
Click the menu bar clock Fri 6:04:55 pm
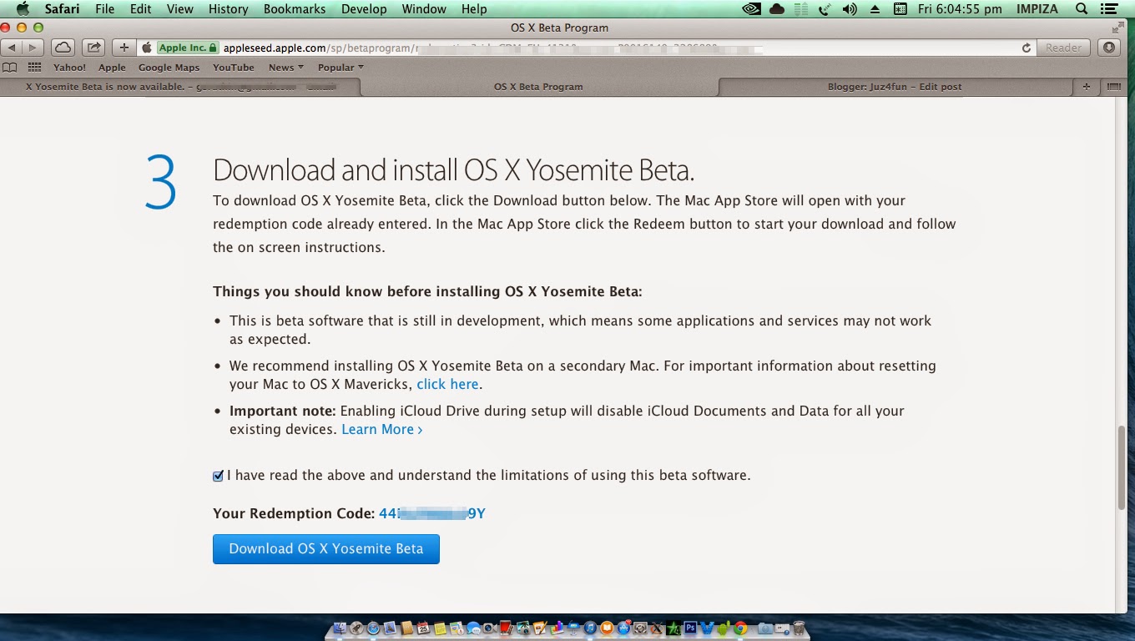click(959, 9)
